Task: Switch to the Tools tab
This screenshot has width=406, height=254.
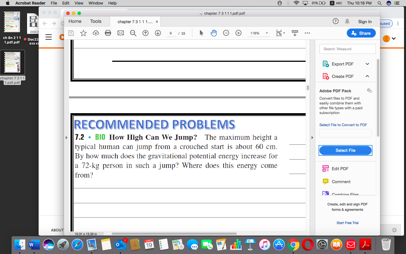Action: [96, 21]
